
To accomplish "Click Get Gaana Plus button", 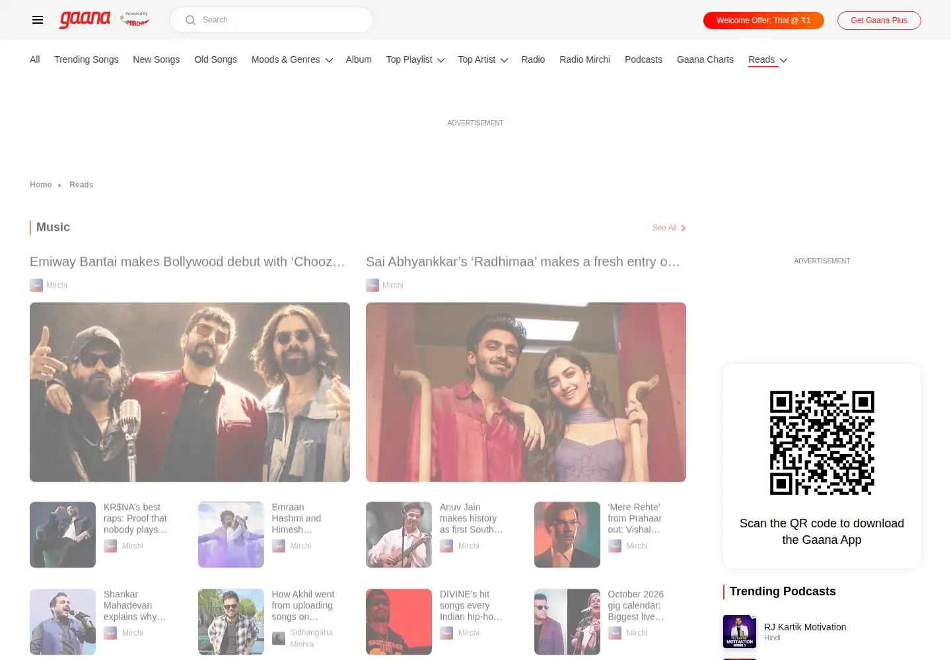I will pos(879,20).
